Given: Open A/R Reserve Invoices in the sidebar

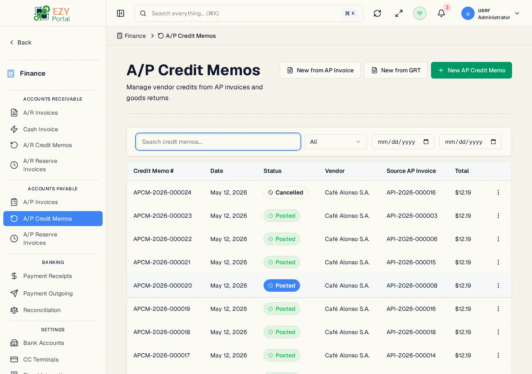Looking at the screenshot, I should tap(53, 165).
